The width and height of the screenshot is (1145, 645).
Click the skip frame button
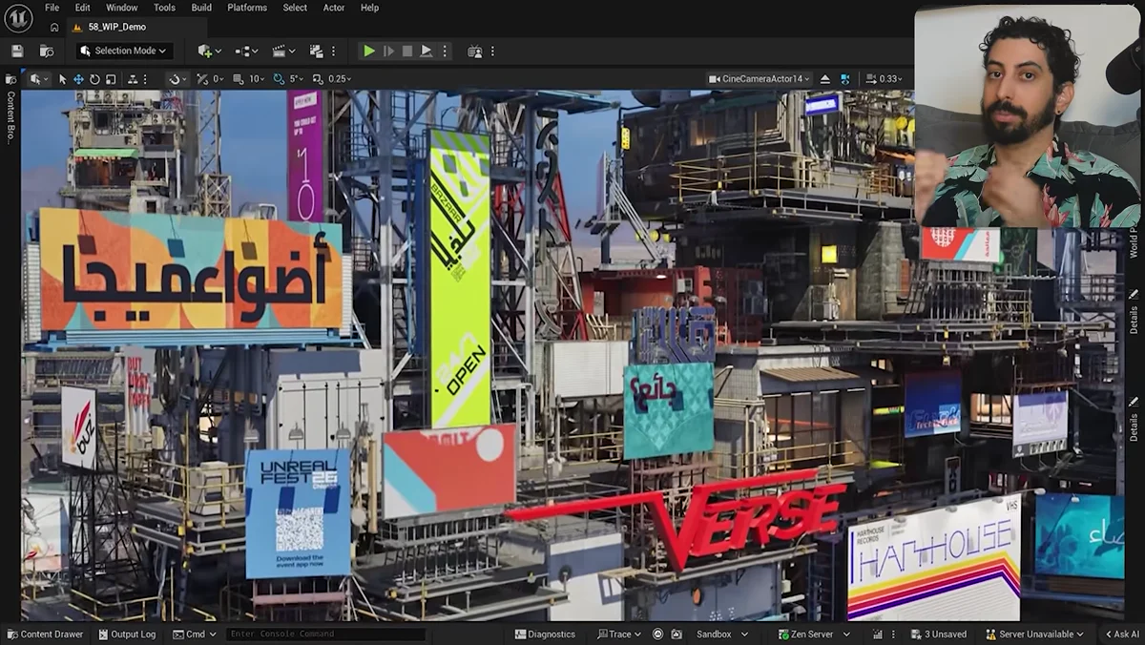[x=388, y=51]
